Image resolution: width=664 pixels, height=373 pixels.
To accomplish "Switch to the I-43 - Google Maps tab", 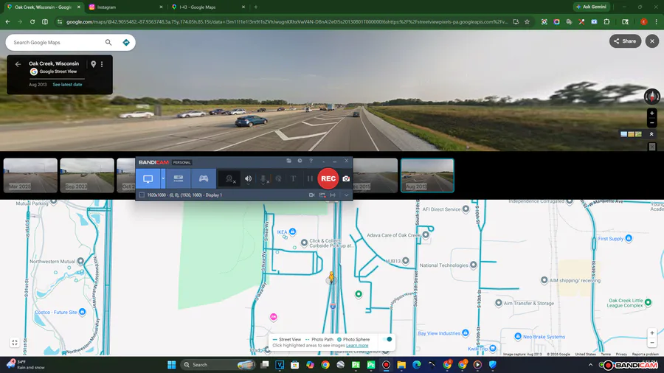I will 207,7.
